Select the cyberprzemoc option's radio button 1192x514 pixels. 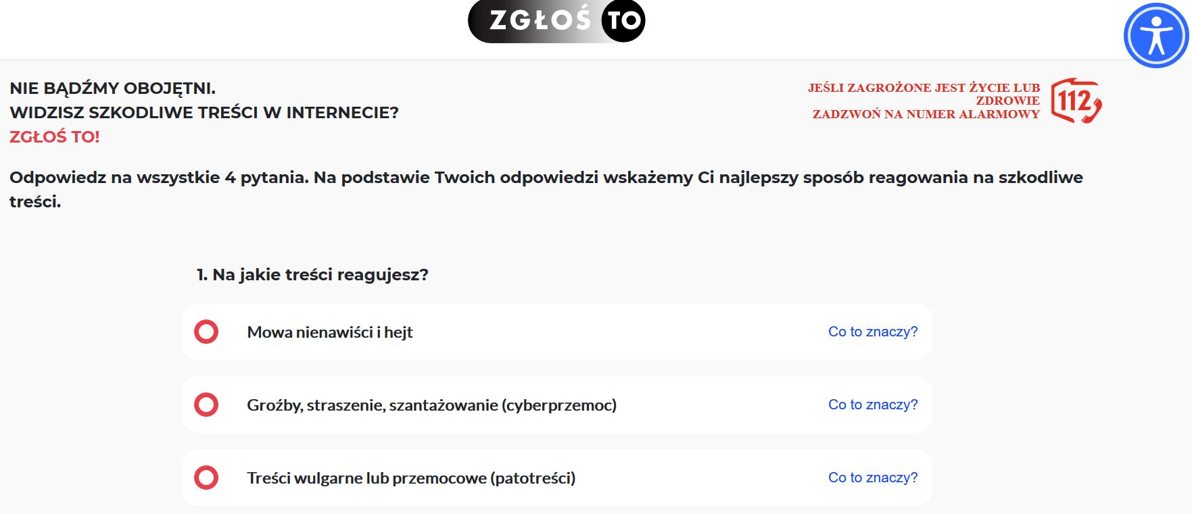(207, 404)
